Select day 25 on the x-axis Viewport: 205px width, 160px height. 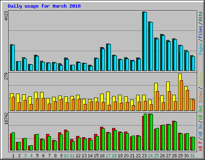pyautogui.click(x=156, y=156)
